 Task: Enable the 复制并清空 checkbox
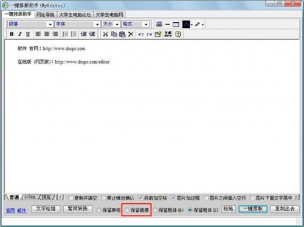pos(71,198)
